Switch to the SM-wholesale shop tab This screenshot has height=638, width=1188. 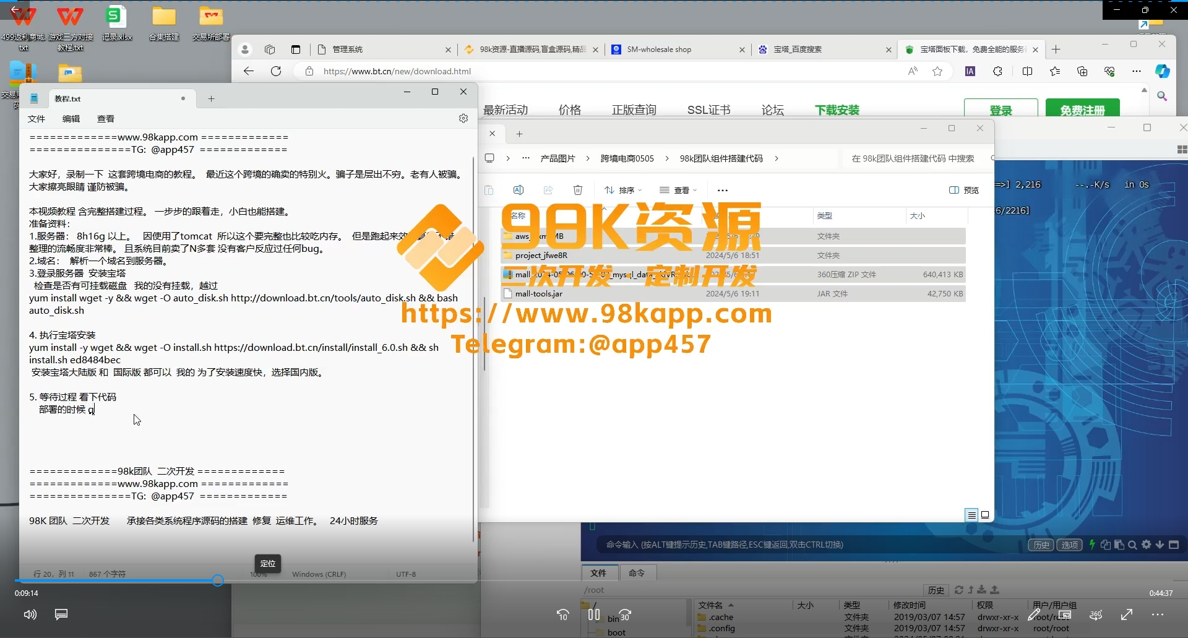pyautogui.click(x=678, y=50)
